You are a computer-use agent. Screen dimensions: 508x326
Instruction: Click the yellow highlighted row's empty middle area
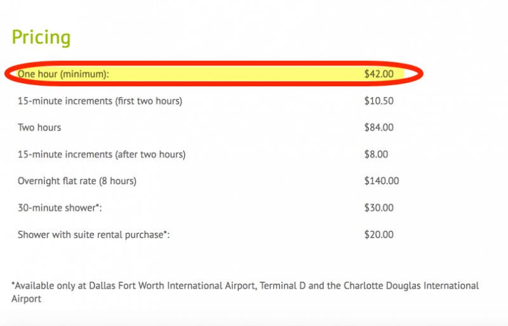pyautogui.click(x=236, y=74)
